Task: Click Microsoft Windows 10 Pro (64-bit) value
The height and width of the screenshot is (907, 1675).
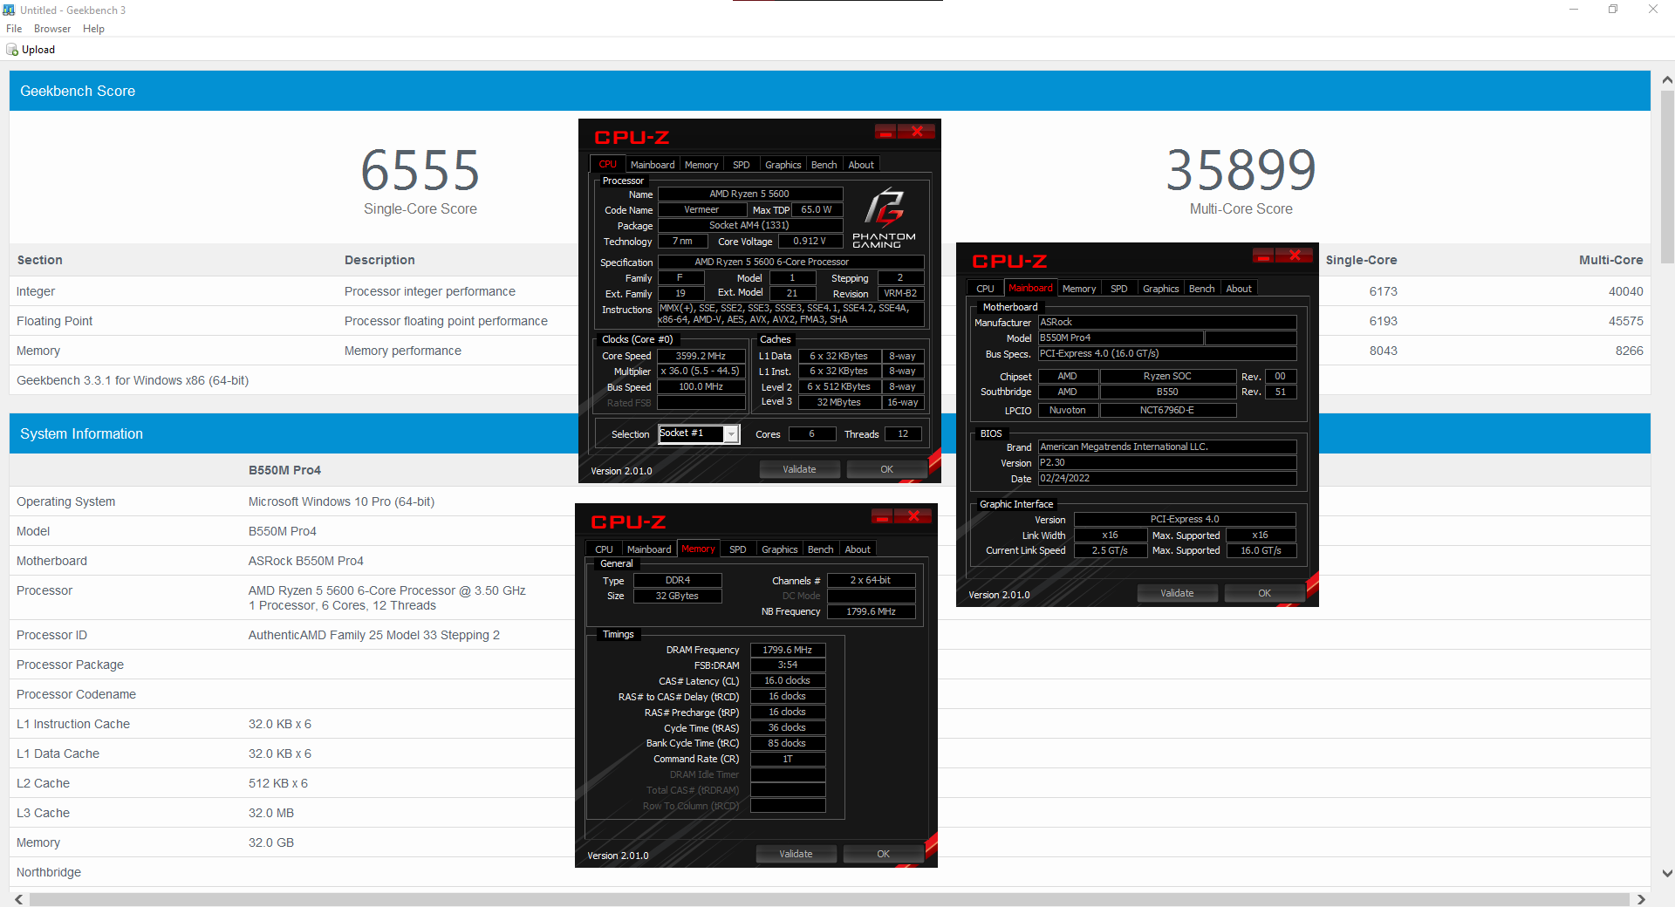Action: tap(341, 501)
